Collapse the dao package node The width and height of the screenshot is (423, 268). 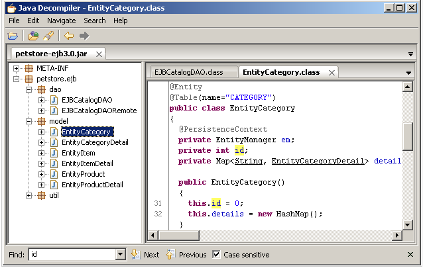pos(29,89)
